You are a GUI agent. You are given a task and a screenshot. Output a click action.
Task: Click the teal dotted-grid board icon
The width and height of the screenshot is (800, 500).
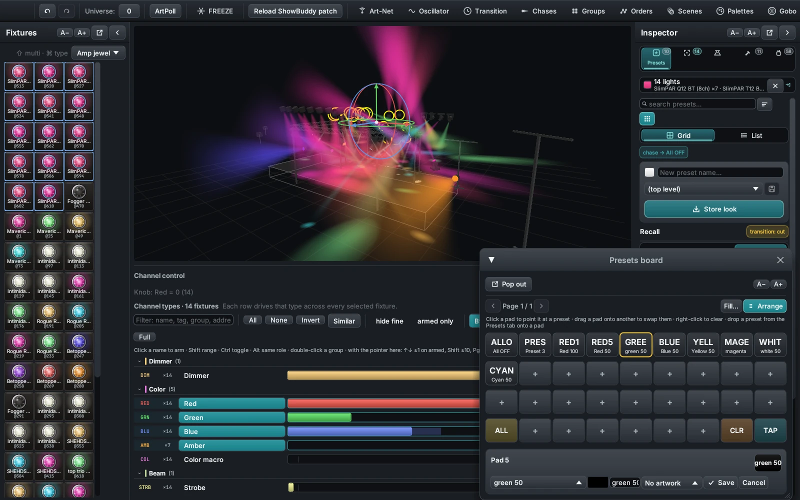tap(647, 118)
